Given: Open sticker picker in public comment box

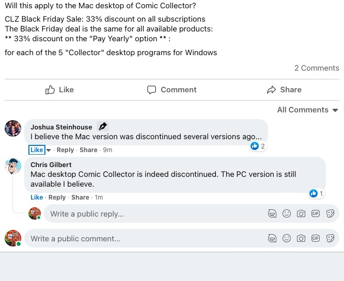Looking at the screenshot, I should pos(330,238).
